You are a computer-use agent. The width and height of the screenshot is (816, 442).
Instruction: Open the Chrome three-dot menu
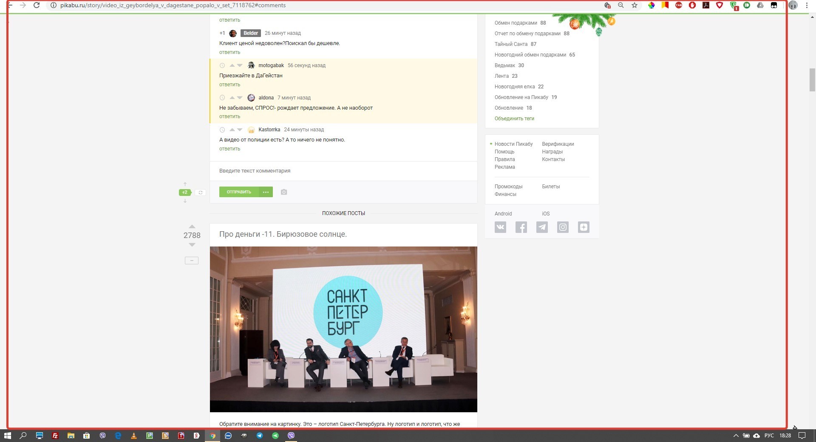click(807, 5)
